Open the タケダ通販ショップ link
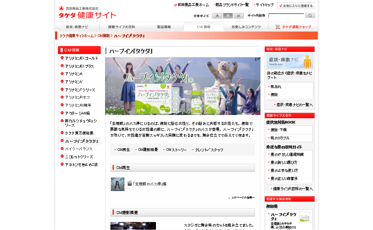Image resolution: width=373 pixels, height=230 pixels. click(x=293, y=27)
